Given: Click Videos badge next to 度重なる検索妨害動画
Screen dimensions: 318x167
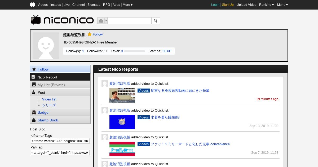Looking at the screenshot, I should point(144,91).
